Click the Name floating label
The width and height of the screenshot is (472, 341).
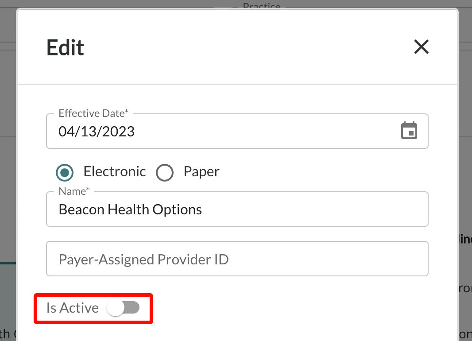[x=74, y=191]
